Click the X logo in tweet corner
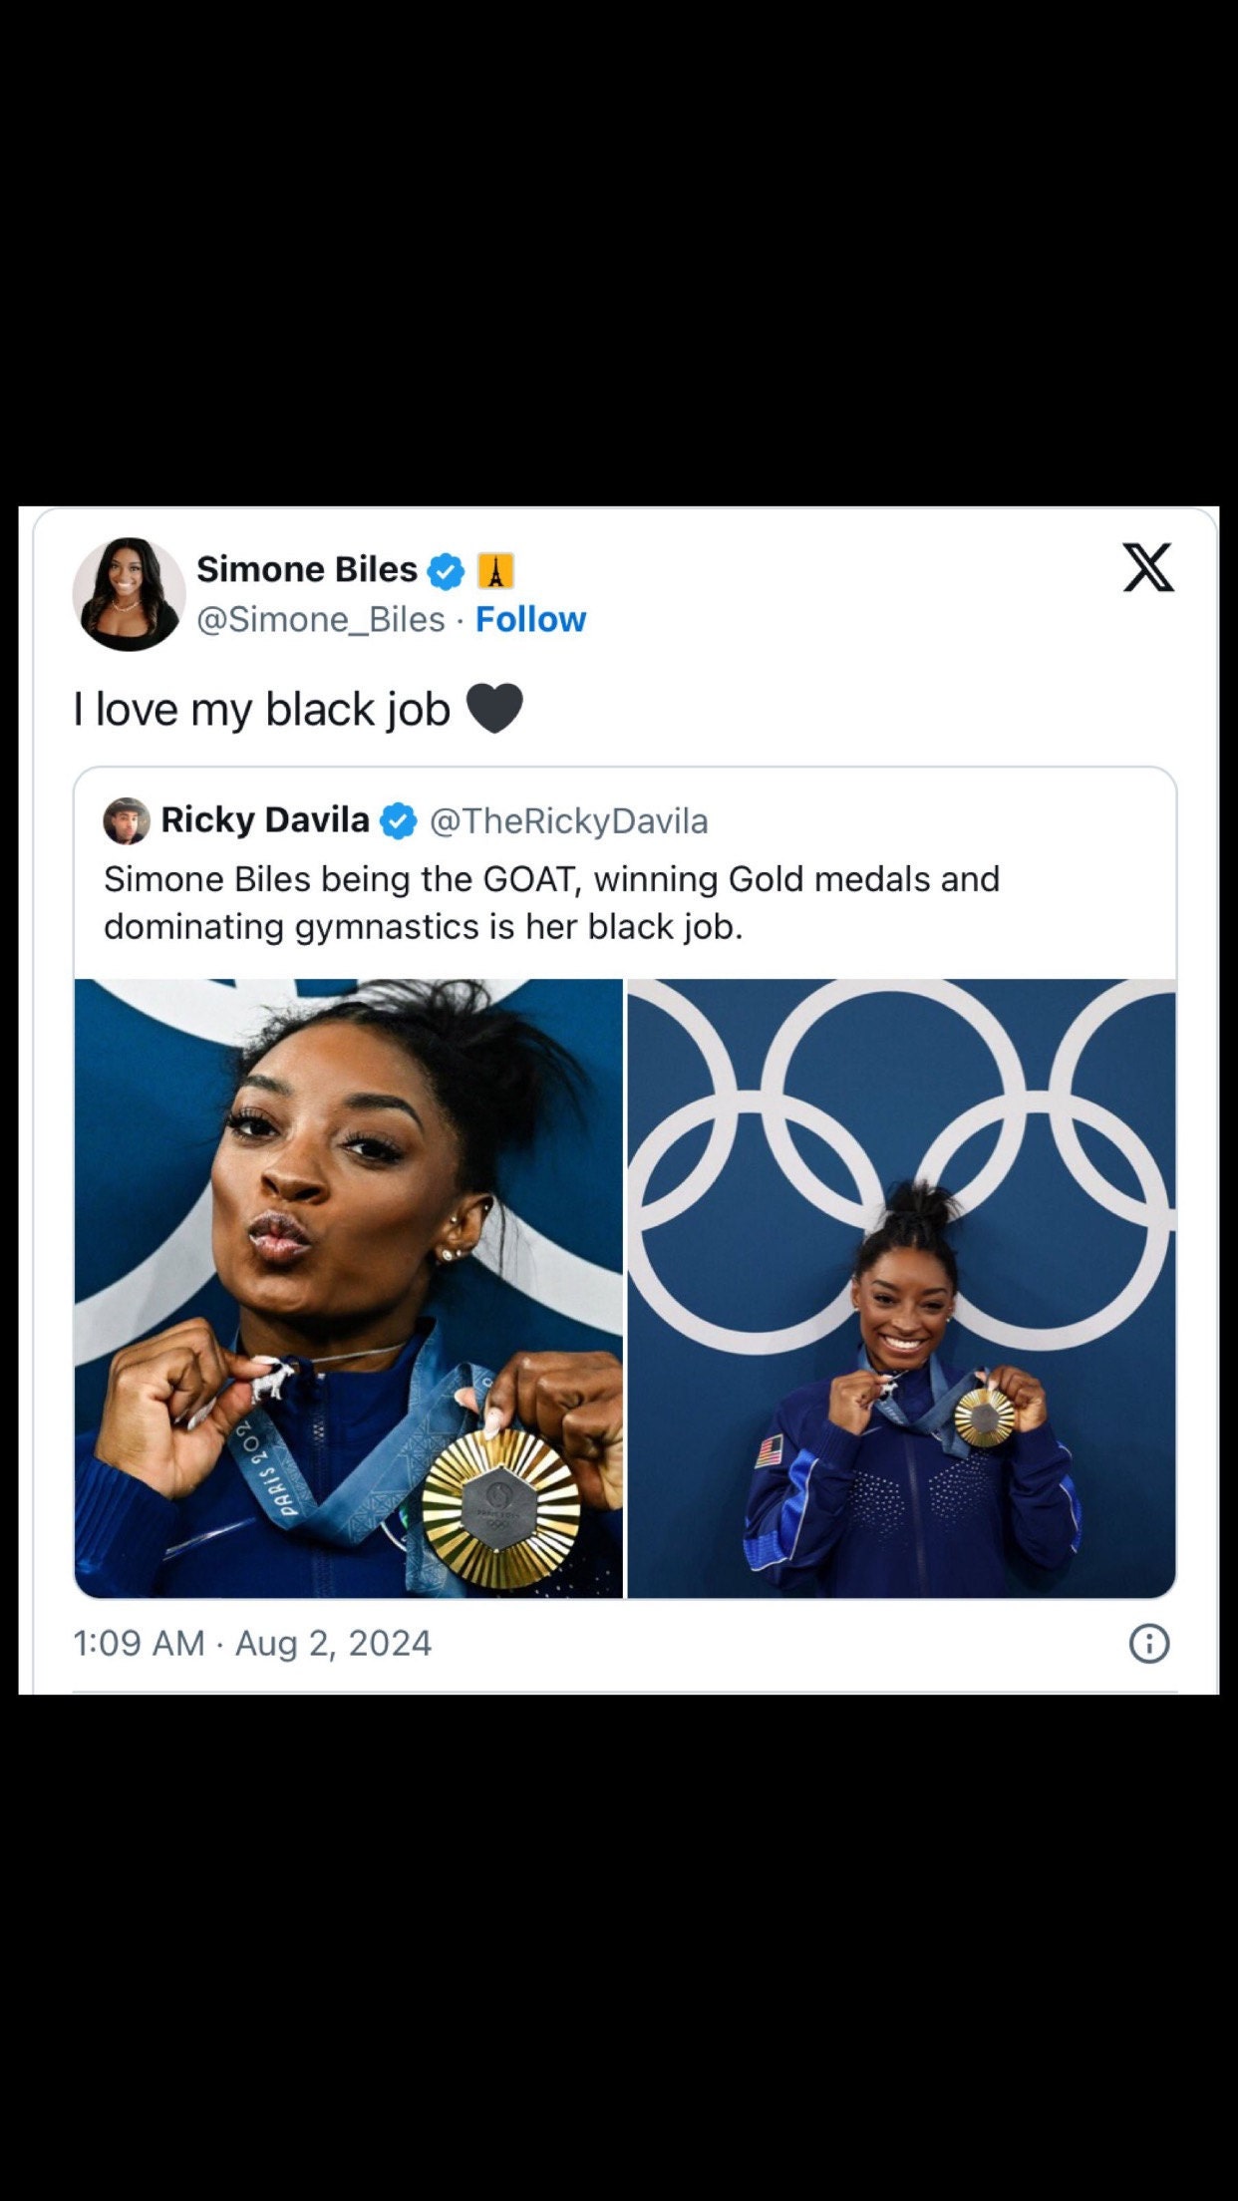The image size is (1238, 2201). [1148, 568]
